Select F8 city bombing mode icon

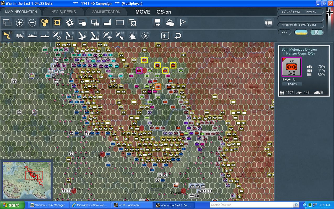tap(95, 35)
